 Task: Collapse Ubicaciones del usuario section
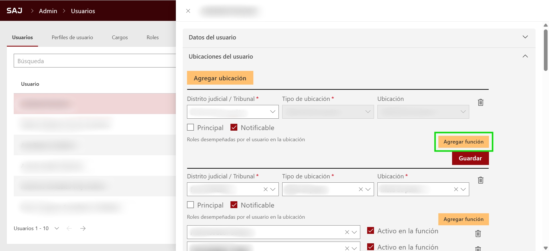pos(525,56)
